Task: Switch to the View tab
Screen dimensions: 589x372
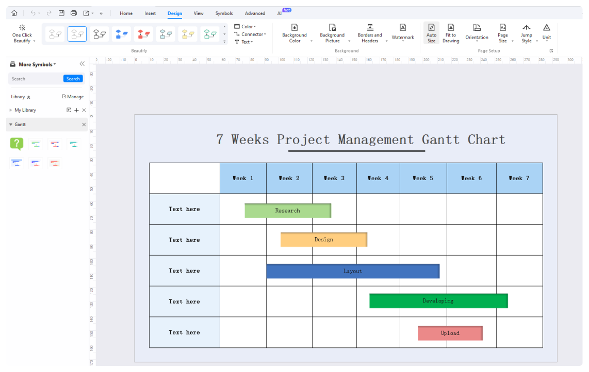Action: [x=199, y=13]
